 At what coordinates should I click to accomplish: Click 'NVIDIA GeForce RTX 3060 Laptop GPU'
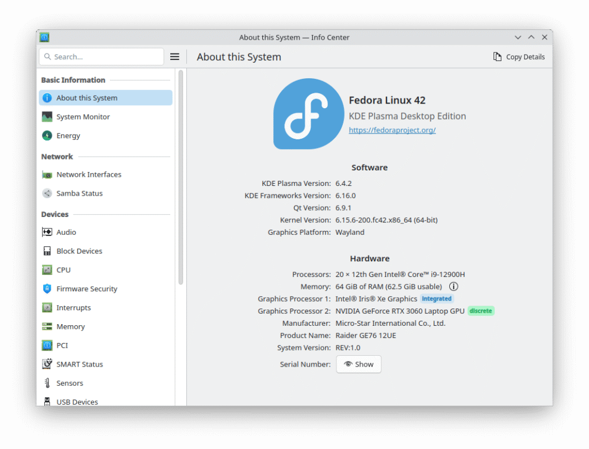(x=400, y=311)
